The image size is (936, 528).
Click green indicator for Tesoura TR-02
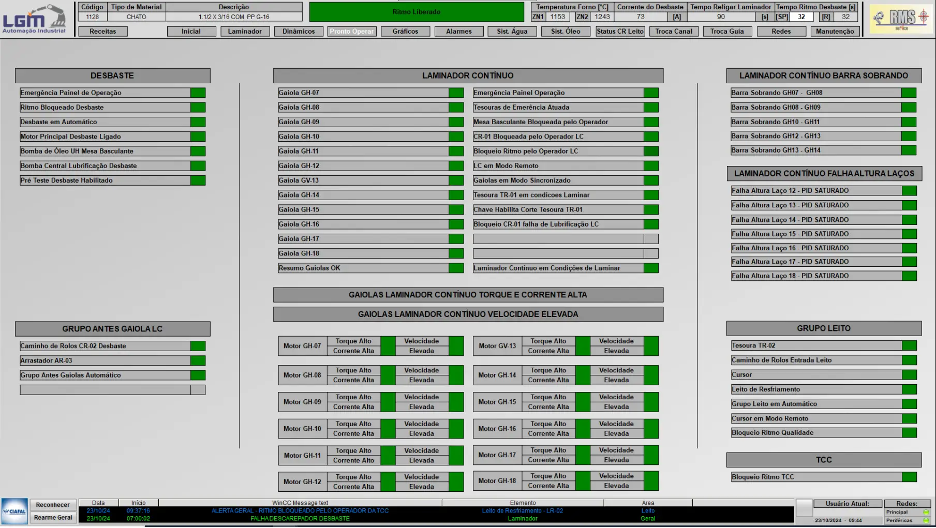(x=909, y=345)
